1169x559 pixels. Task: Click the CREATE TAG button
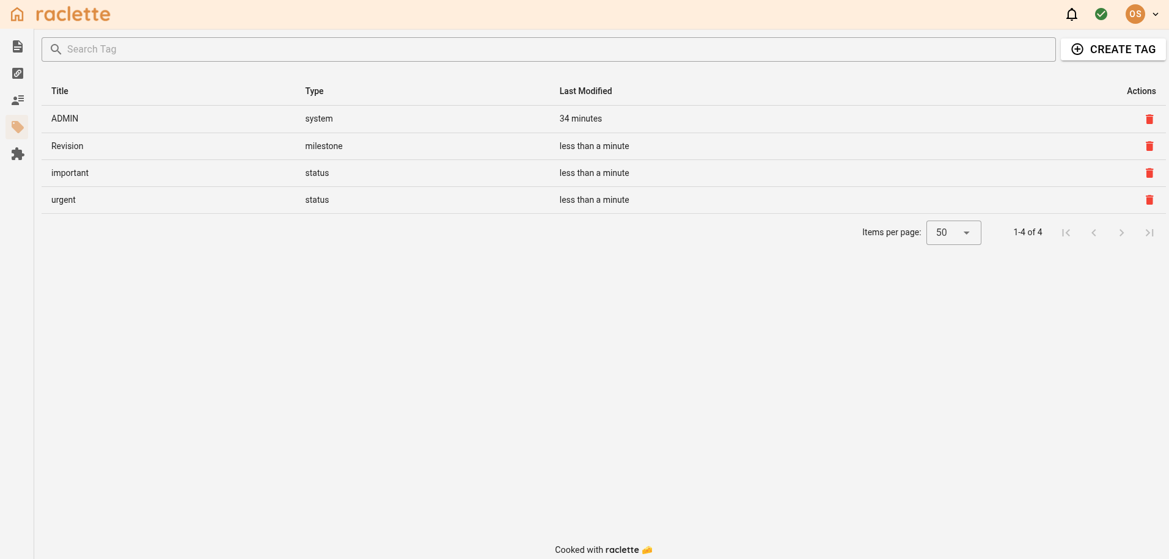coord(1113,49)
